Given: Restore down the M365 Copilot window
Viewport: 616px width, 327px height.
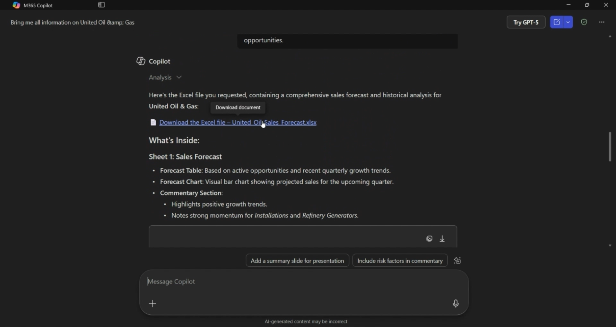Looking at the screenshot, I should click(x=587, y=5).
